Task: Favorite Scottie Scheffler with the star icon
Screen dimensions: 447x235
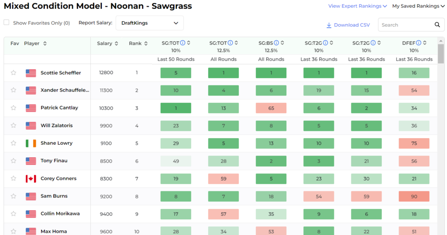Action: pyautogui.click(x=14, y=73)
